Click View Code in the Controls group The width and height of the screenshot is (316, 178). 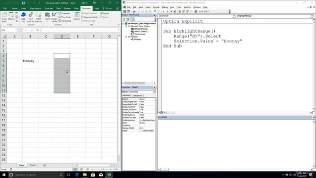coord(65,17)
